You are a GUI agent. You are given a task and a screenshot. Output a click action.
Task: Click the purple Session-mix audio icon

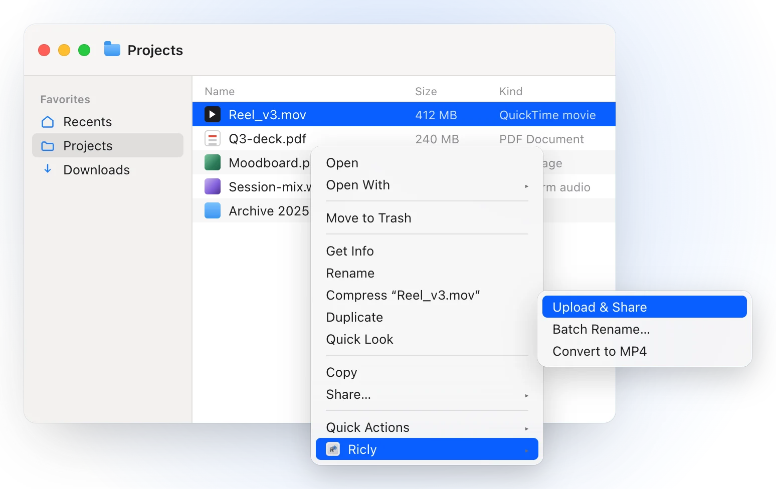tap(213, 187)
